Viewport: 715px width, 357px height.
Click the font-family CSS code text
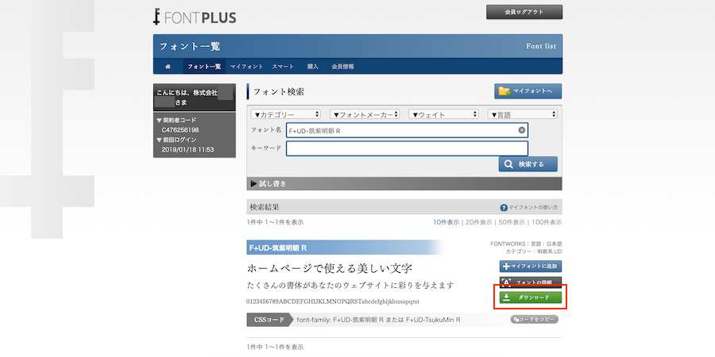[x=378, y=320]
